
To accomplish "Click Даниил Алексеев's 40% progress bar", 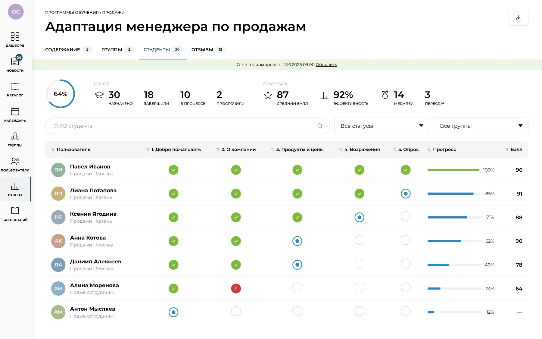I will (454, 265).
